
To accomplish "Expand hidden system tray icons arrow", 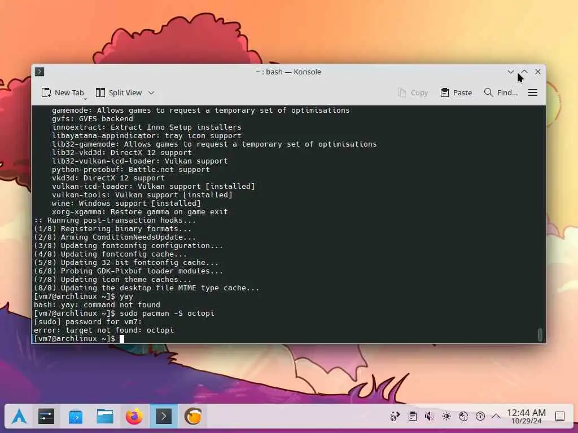I will (496, 417).
